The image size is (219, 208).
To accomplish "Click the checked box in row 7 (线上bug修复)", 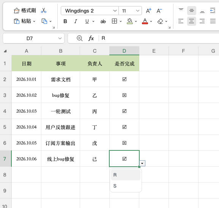I will (x=124, y=159).
